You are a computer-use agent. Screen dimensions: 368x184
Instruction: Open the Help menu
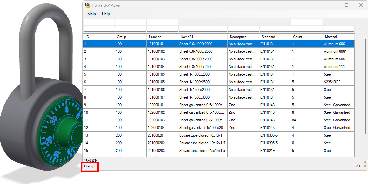(106, 14)
